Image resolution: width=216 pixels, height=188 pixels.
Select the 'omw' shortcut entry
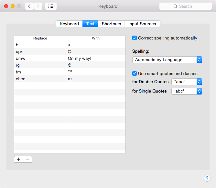pyautogui.click(x=40, y=58)
